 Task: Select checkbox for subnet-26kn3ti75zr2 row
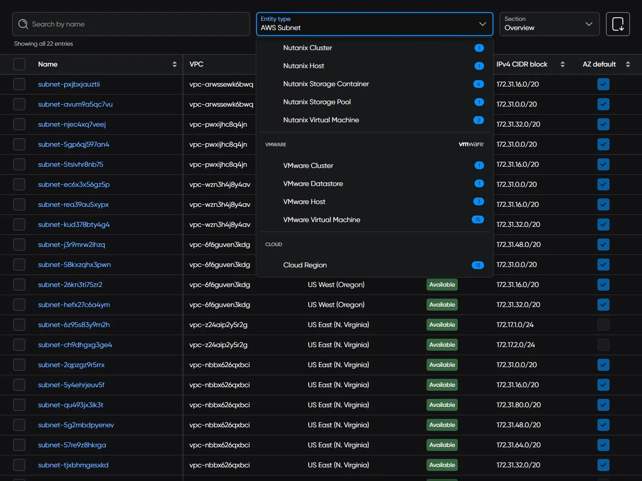point(19,285)
